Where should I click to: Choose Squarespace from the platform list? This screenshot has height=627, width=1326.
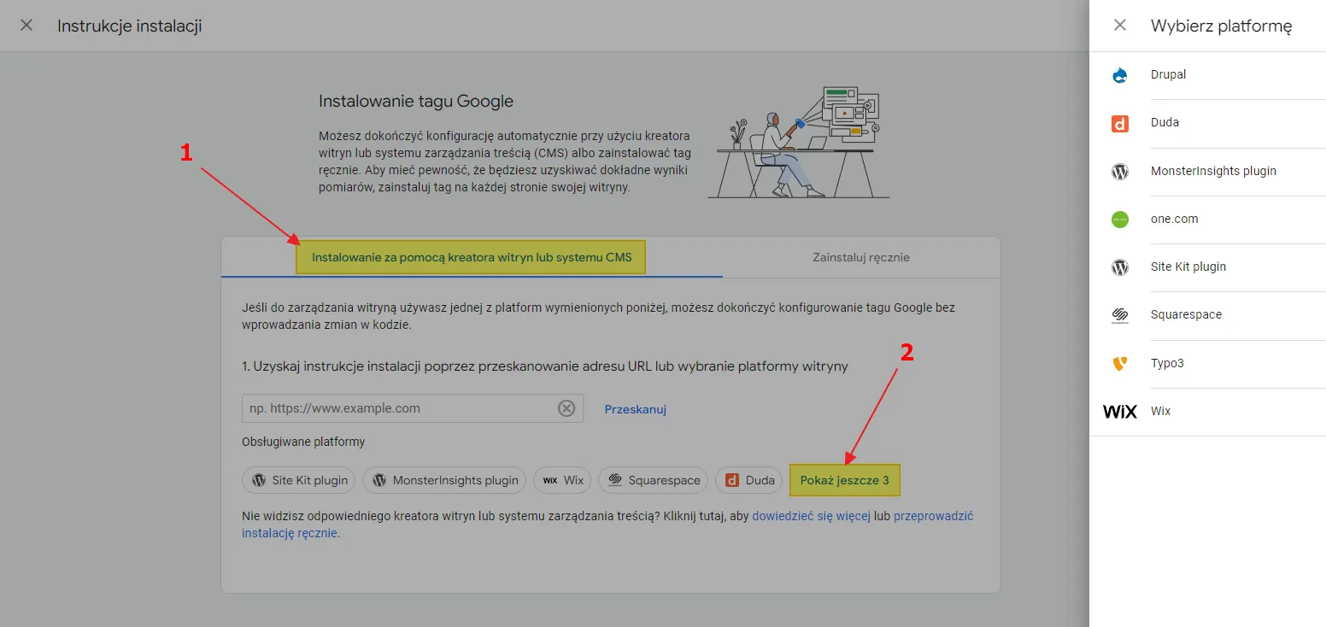(x=1208, y=315)
